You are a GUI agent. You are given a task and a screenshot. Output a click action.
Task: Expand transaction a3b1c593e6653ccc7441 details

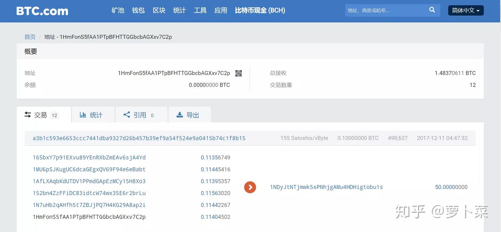139,137
